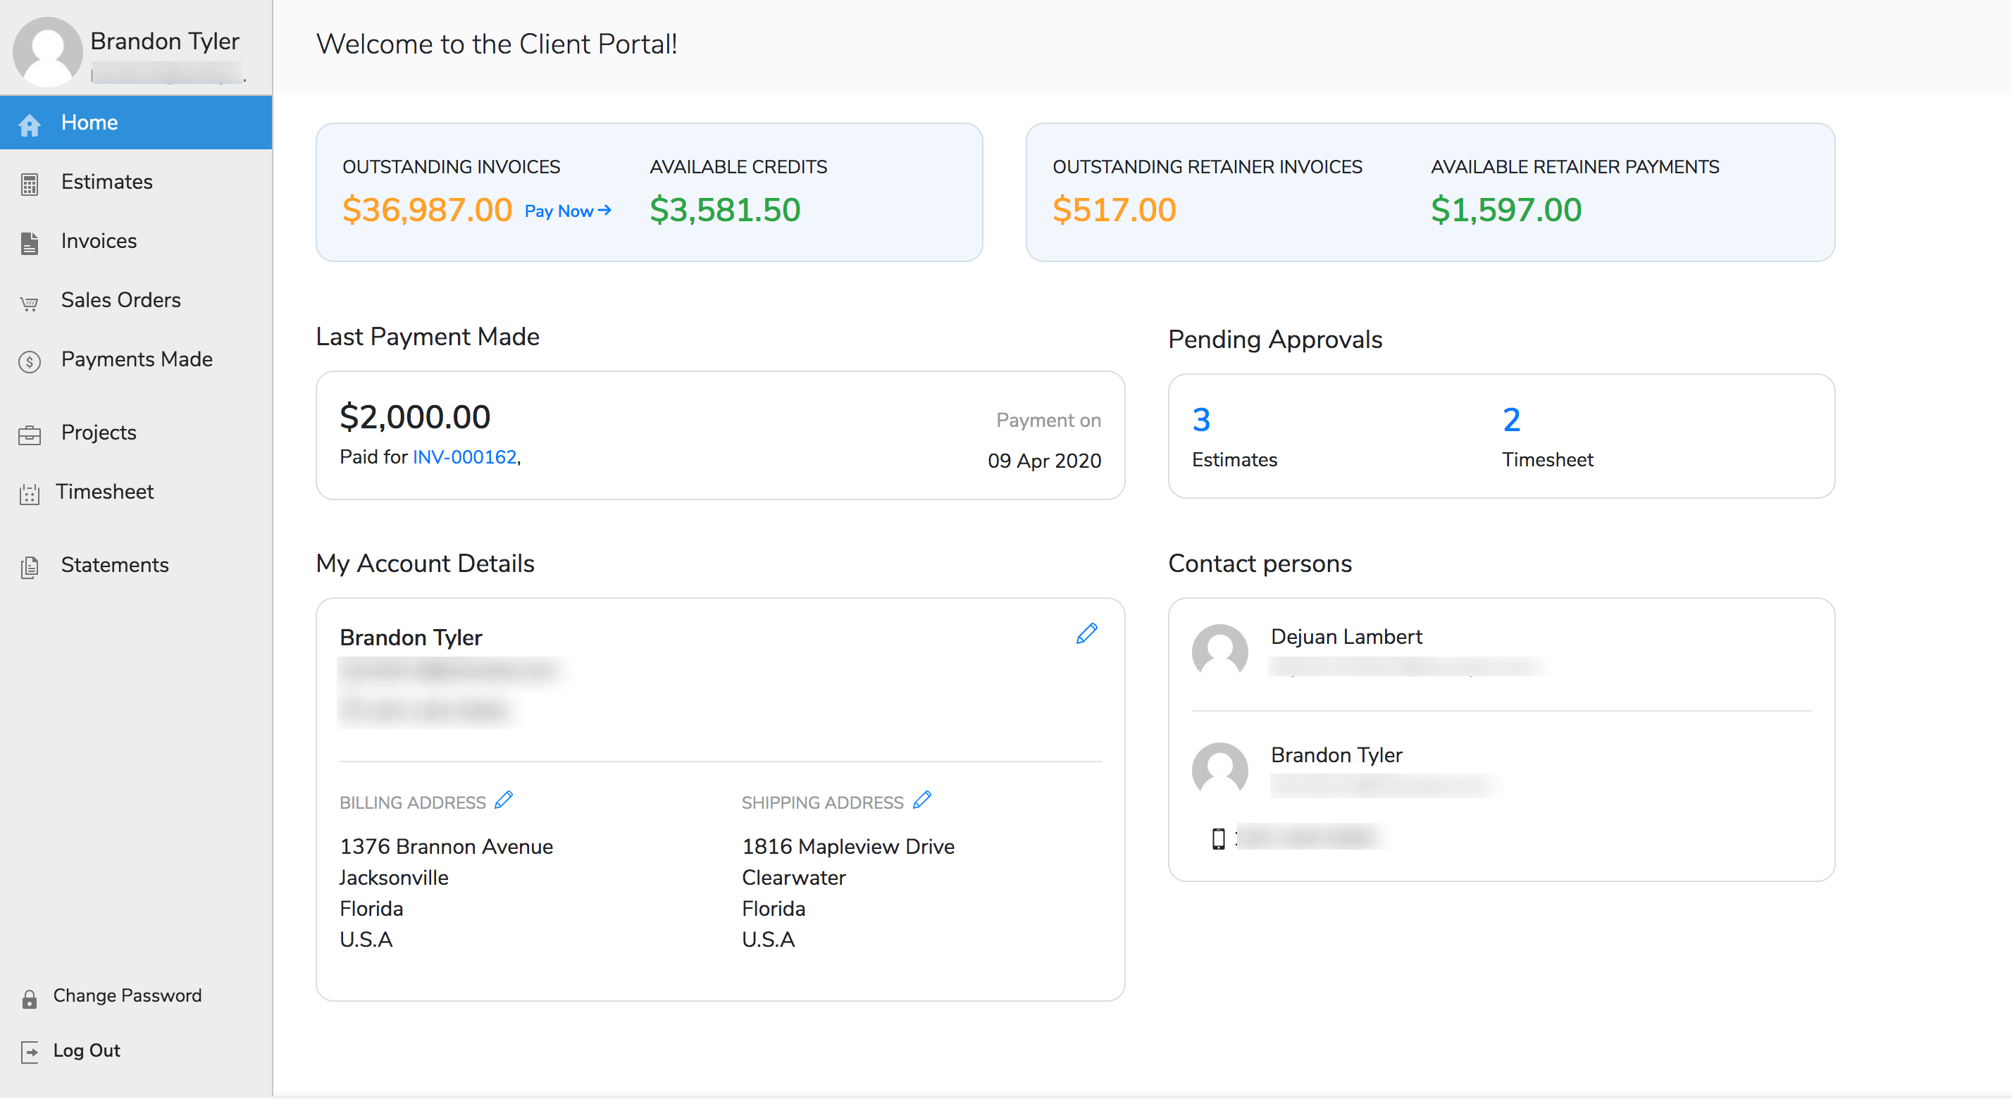This screenshot has width=2012, height=1099.
Task: Open Projects briefcase icon
Action: (29, 435)
